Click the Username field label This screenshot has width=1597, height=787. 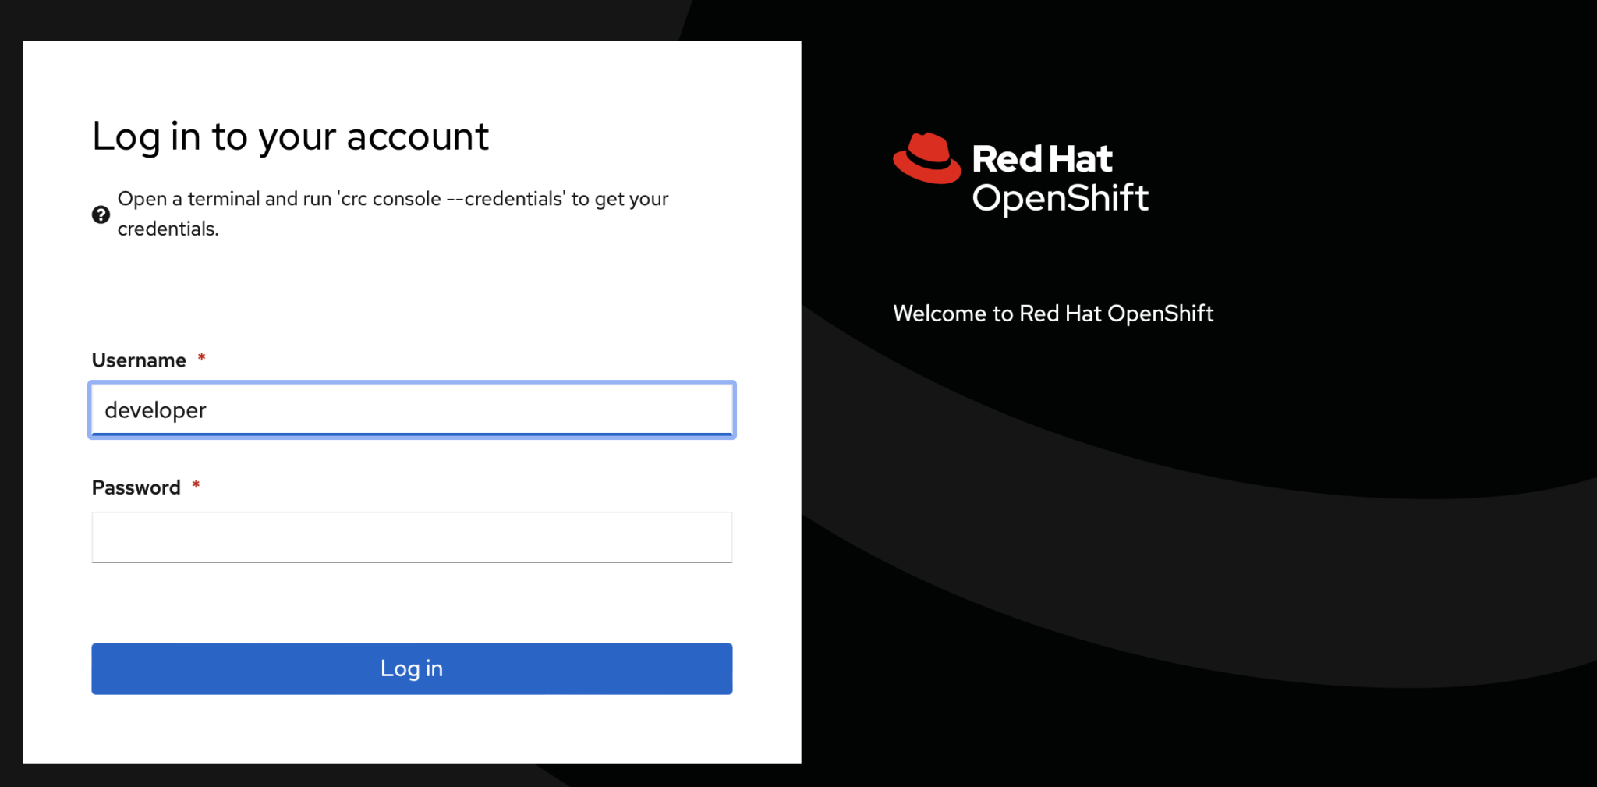[x=139, y=360]
